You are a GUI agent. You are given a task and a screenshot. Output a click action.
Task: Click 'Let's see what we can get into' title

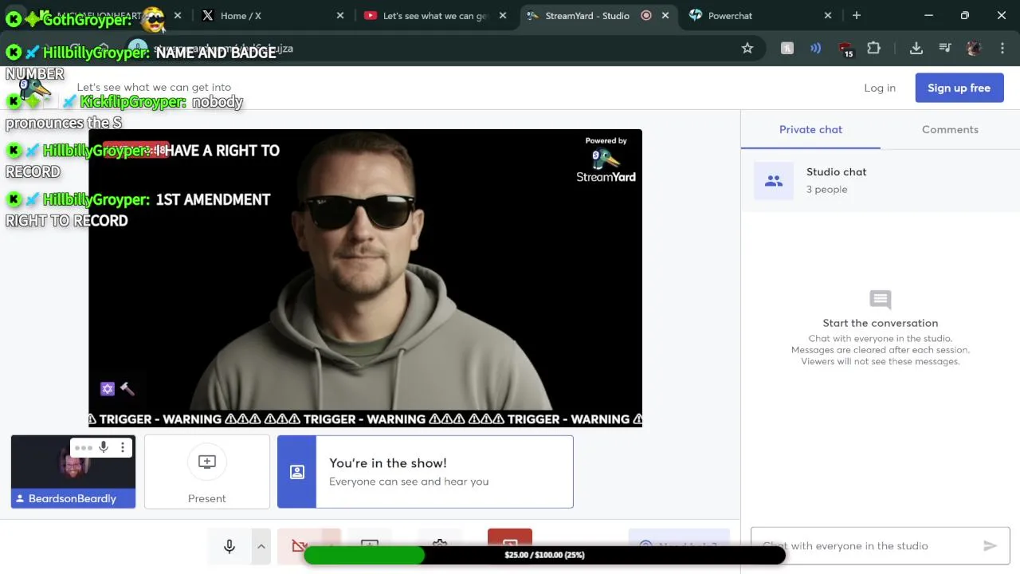pos(154,87)
